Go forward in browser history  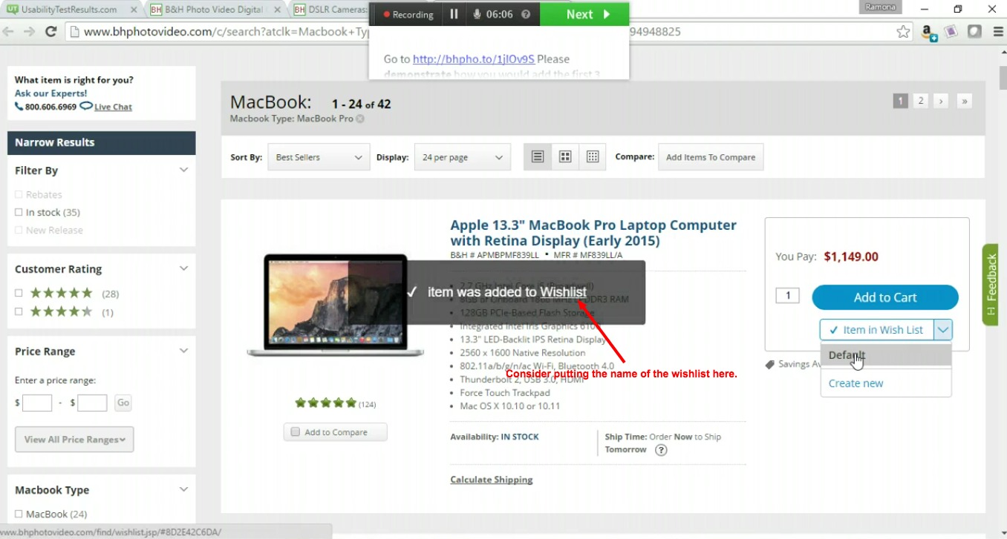tap(29, 31)
